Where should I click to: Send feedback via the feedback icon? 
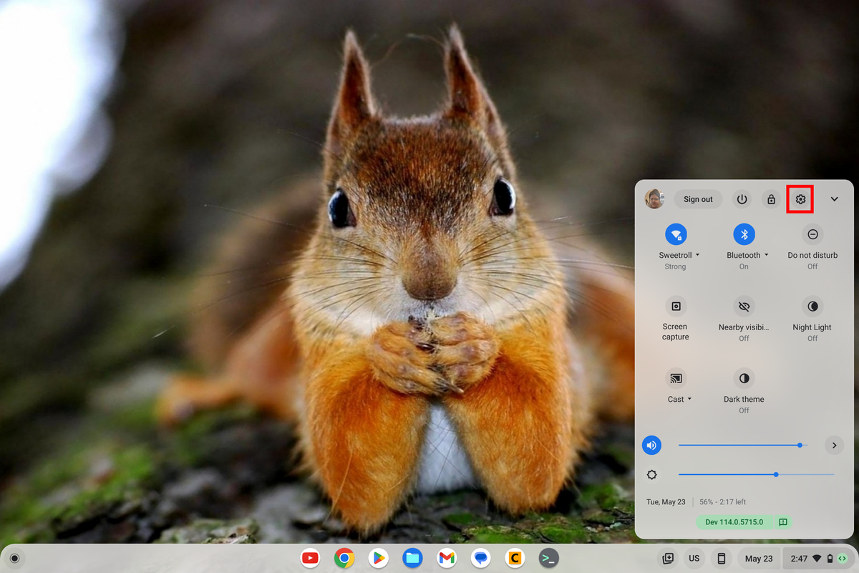click(x=782, y=522)
